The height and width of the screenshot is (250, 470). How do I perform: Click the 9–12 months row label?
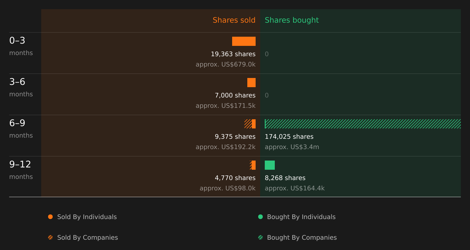point(21,170)
